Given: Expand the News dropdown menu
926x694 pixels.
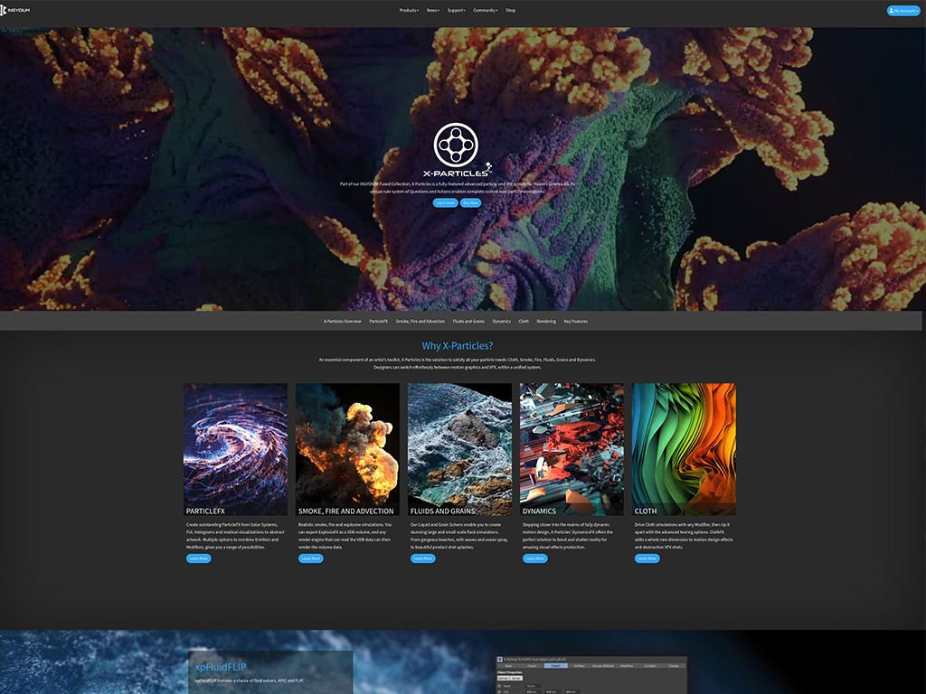Looking at the screenshot, I should click(433, 11).
